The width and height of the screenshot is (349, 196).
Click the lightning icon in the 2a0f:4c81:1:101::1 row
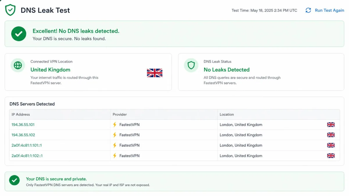115,145
